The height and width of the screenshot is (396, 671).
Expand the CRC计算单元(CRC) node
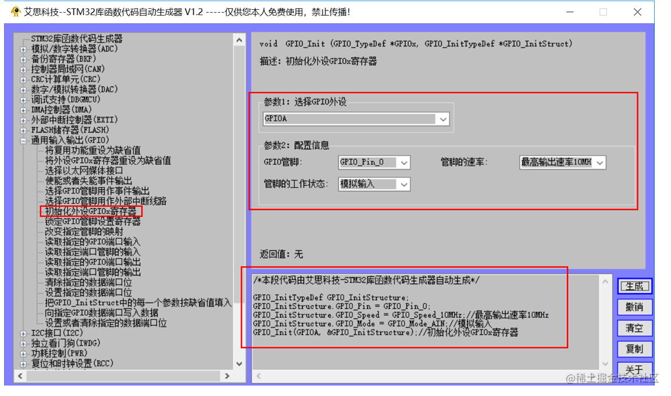click(x=23, y=80)
